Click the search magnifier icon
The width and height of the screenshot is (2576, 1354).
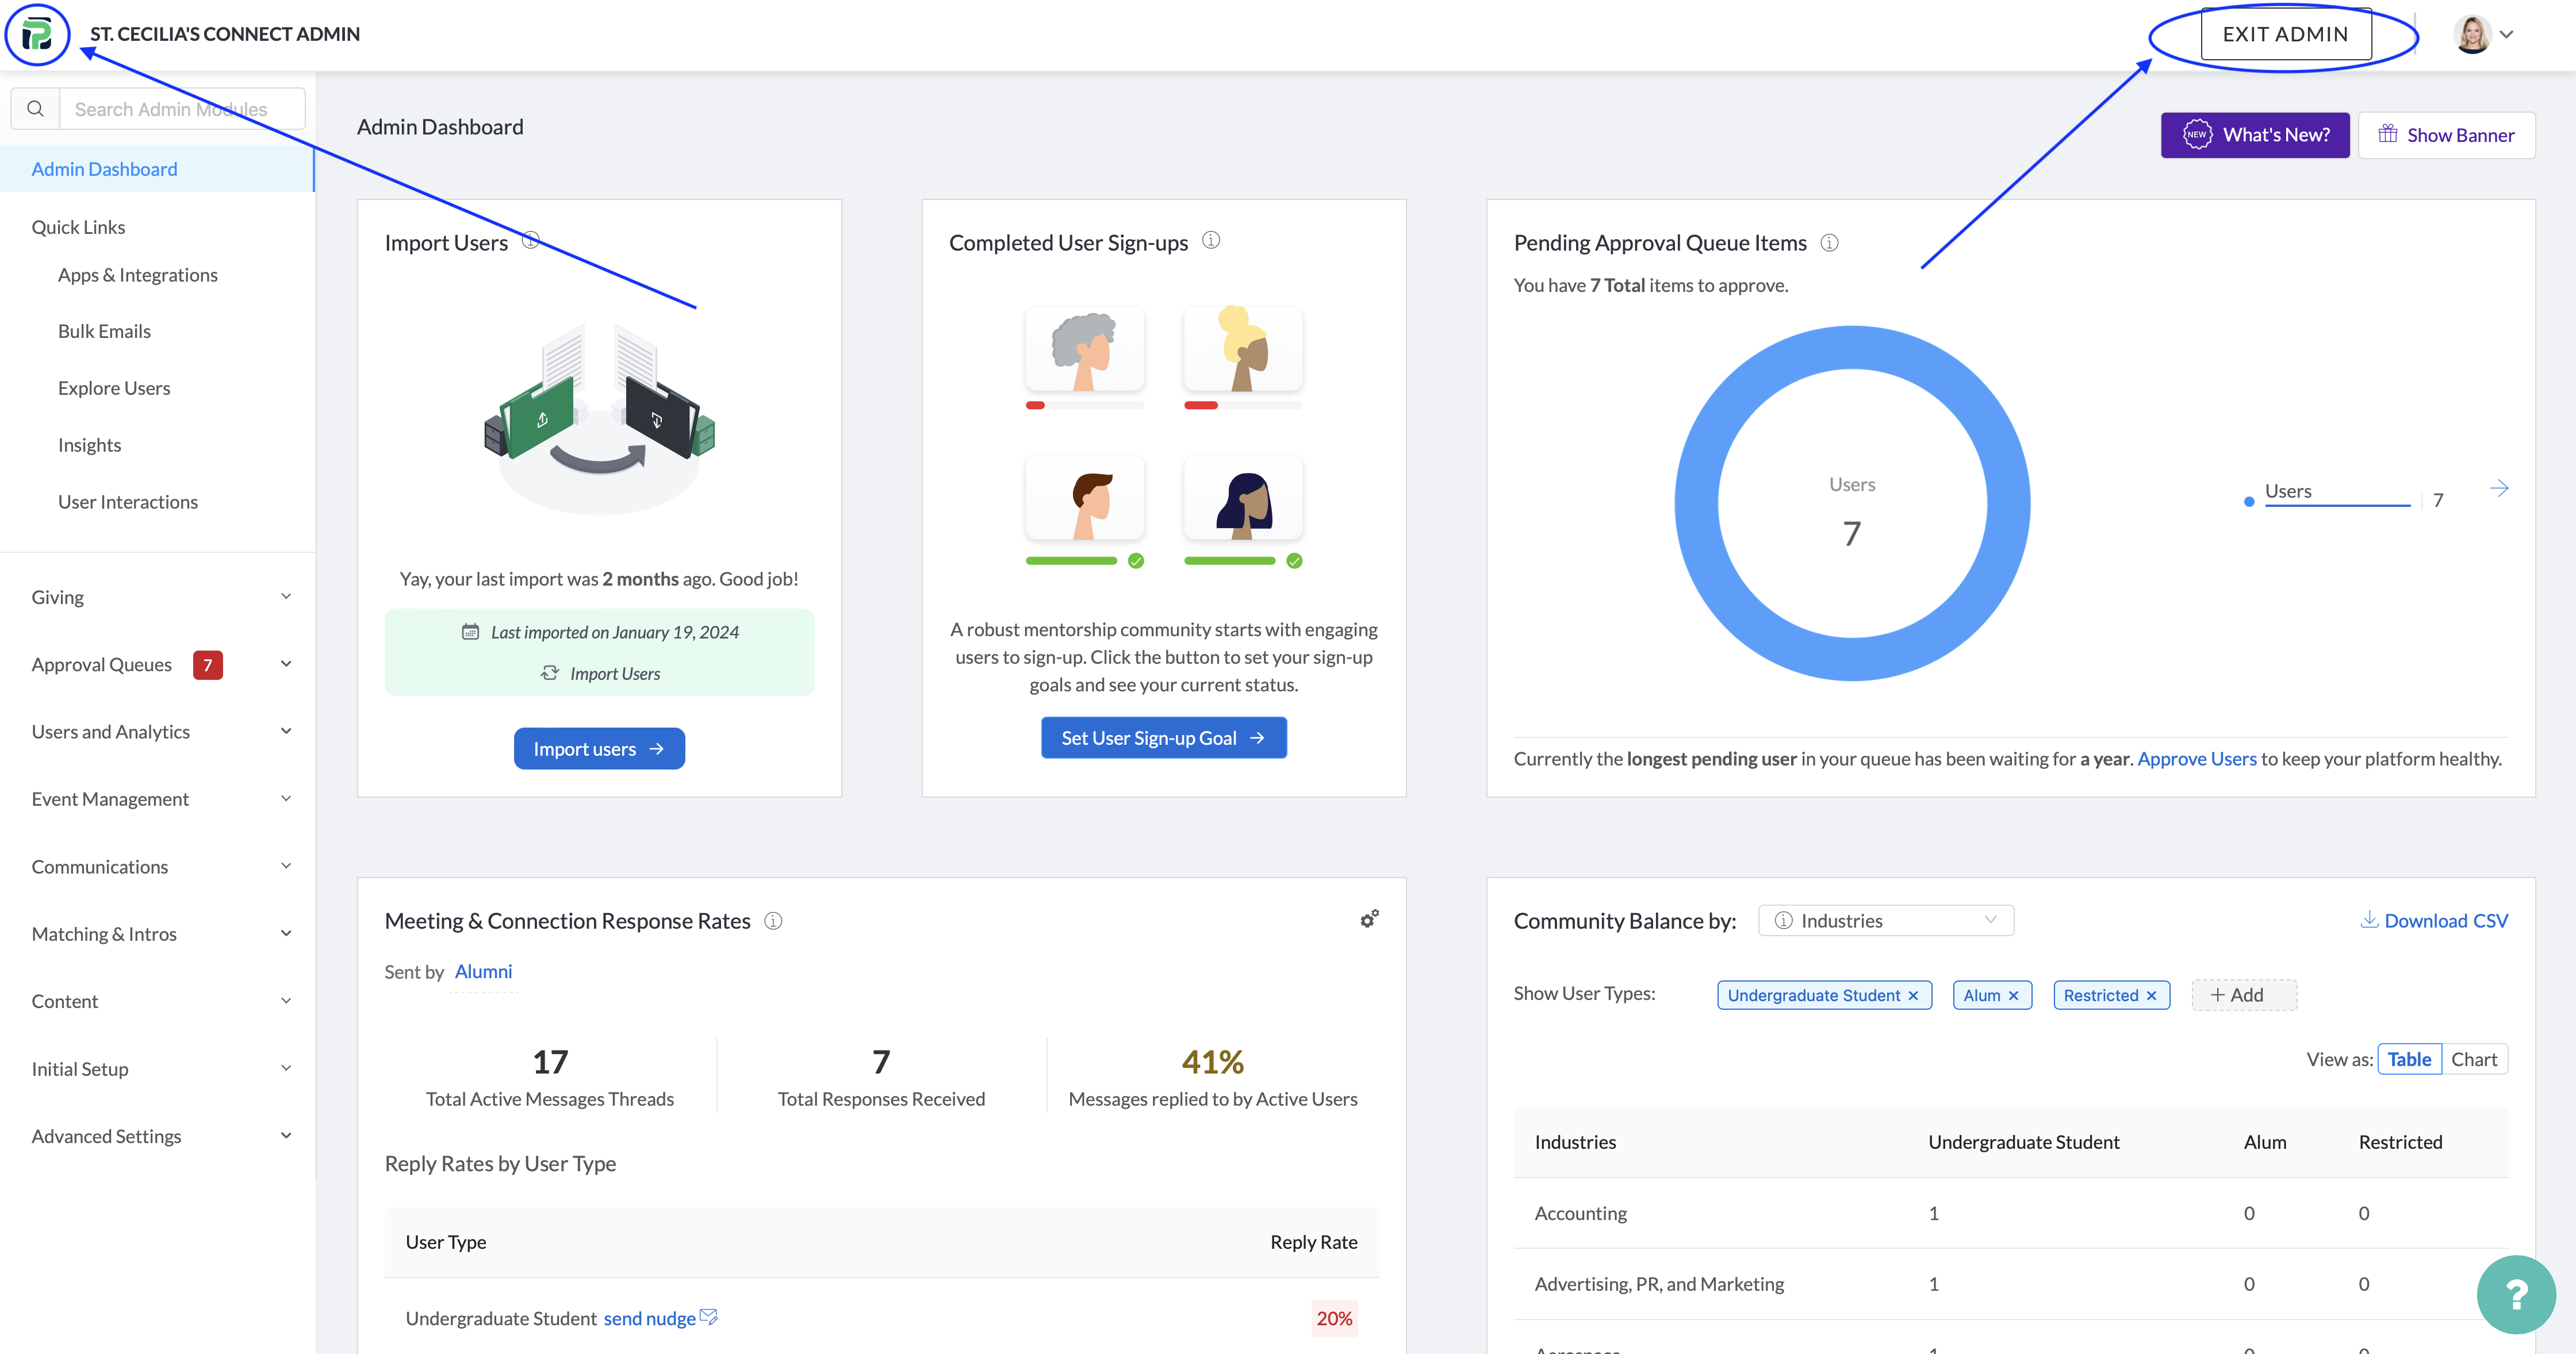pyautogui.click(x=35, y=109)
